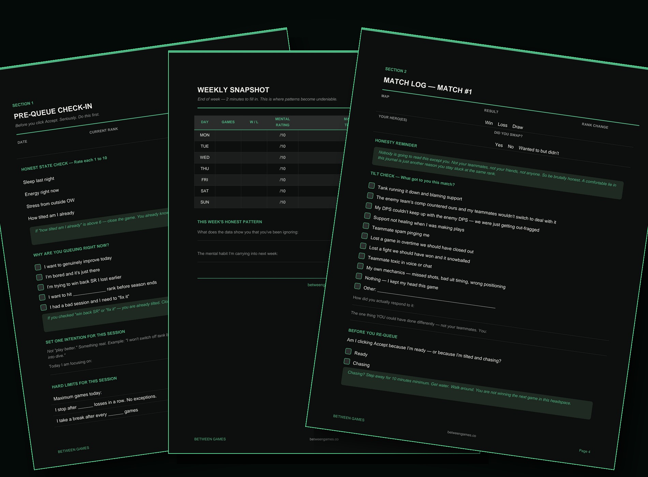Click 'How did you actually respond to it:'
The width and height of the screenshot is (648, 477).
[x=383, y=302]
